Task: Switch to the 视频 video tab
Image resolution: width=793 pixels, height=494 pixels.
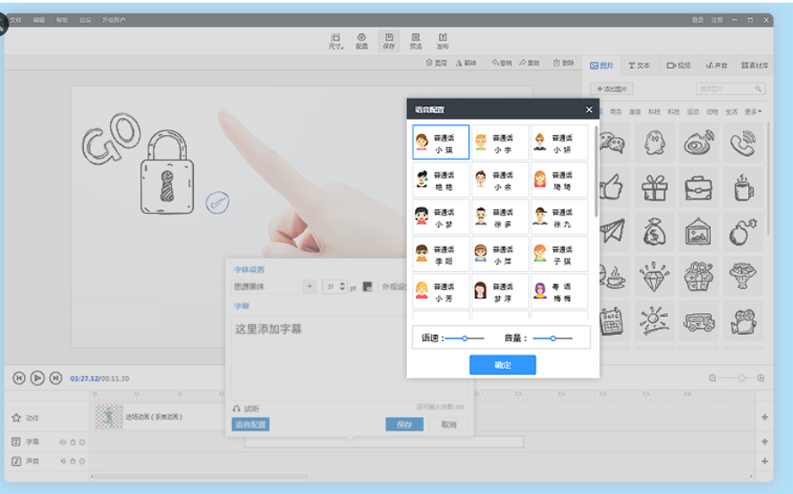Action: click(x=679, y=65)
